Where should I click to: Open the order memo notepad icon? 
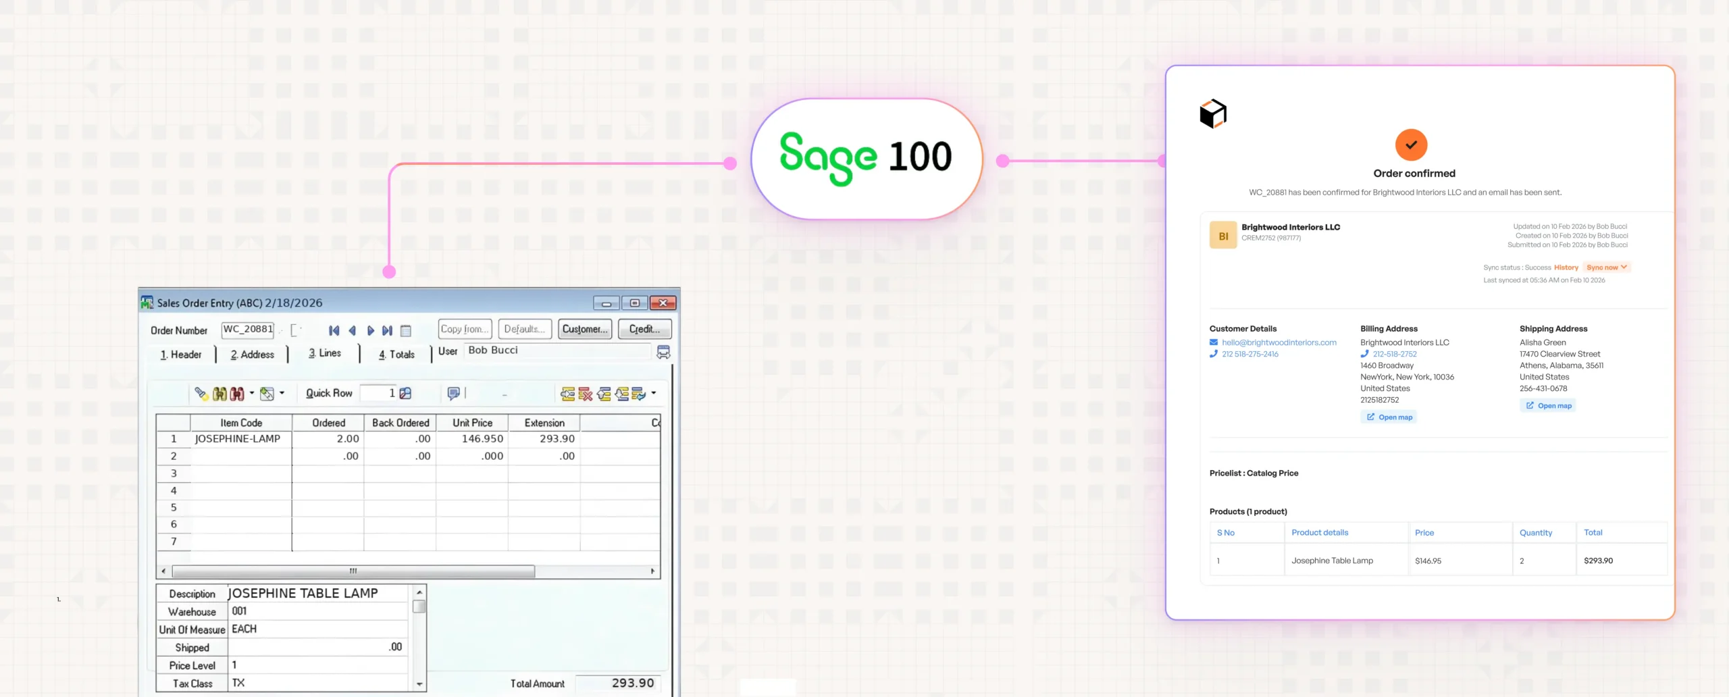tap(406, 330)
